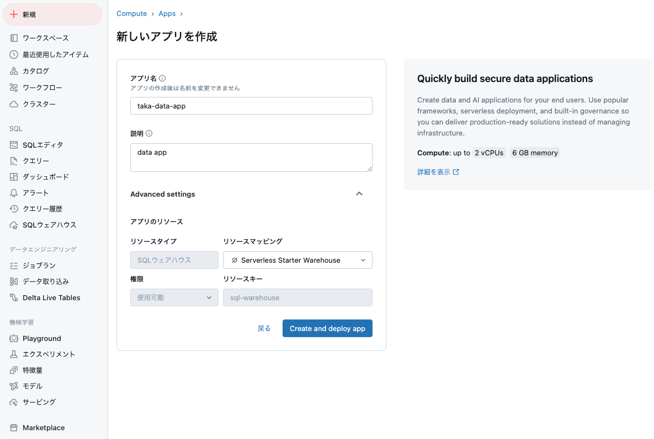Click the ワークスペース sidebar icon
This screenshot has height=439, width=654.
click(14, 38)
